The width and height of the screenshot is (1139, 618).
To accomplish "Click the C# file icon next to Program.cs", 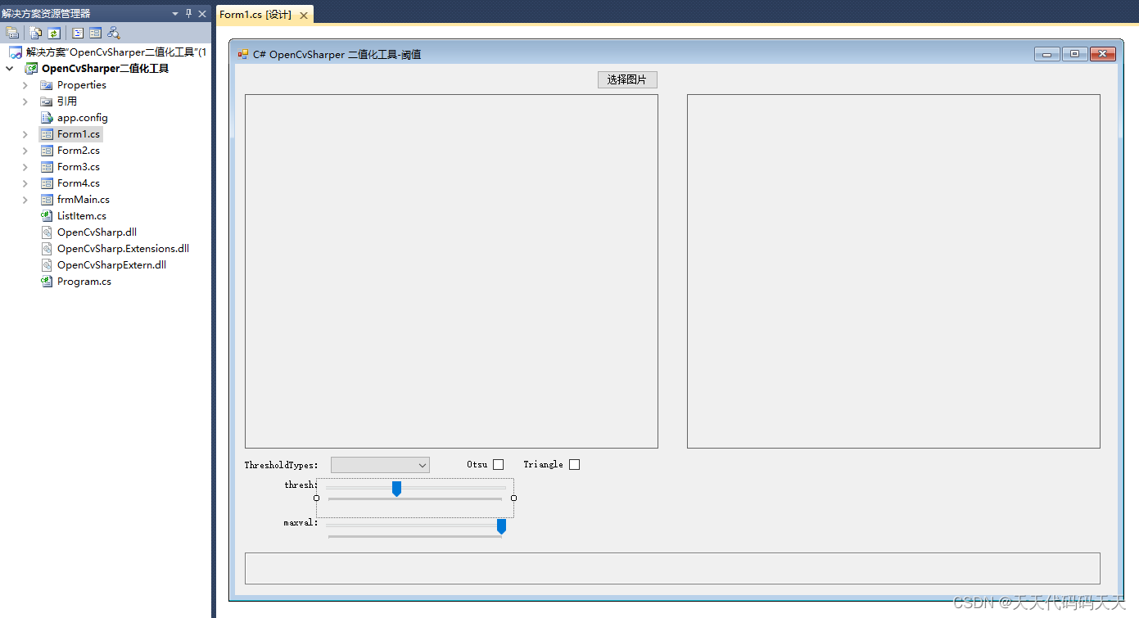I will tap(46, 281).
